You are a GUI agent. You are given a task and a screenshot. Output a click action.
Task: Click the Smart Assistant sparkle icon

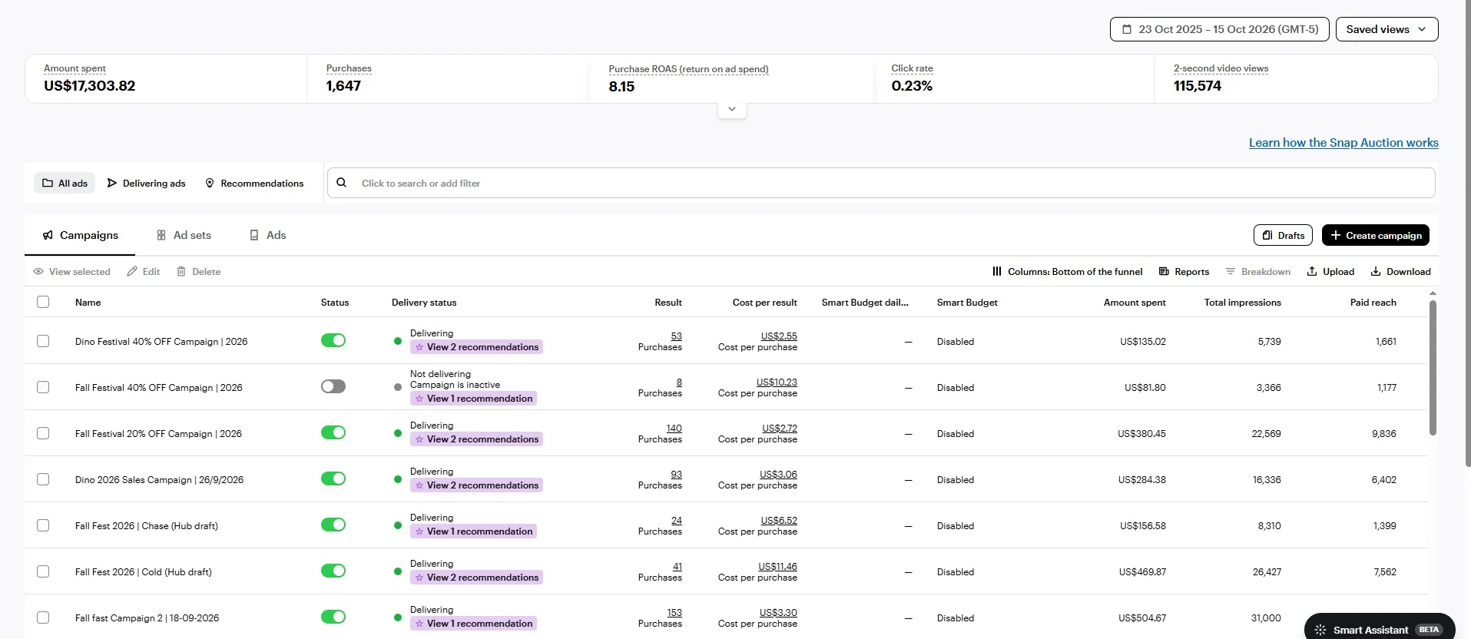[1320, 630]
